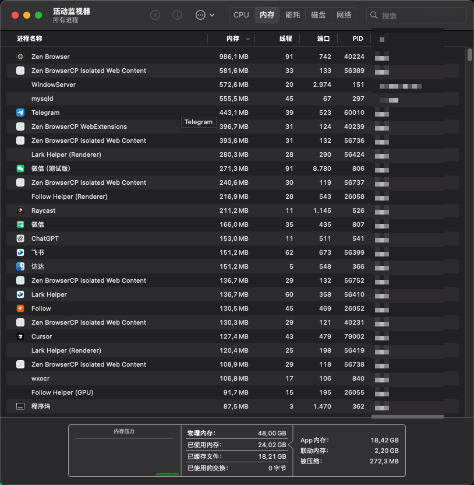Viewport: 474px width, 485px height.
Task: Click chevron next to ellipsis button
Action: click(212, 15)
